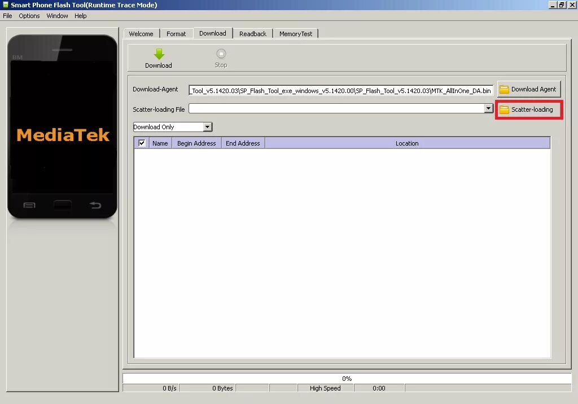Expand the Download Only mode combo box

pyautogui.click(x=208, y=127)
